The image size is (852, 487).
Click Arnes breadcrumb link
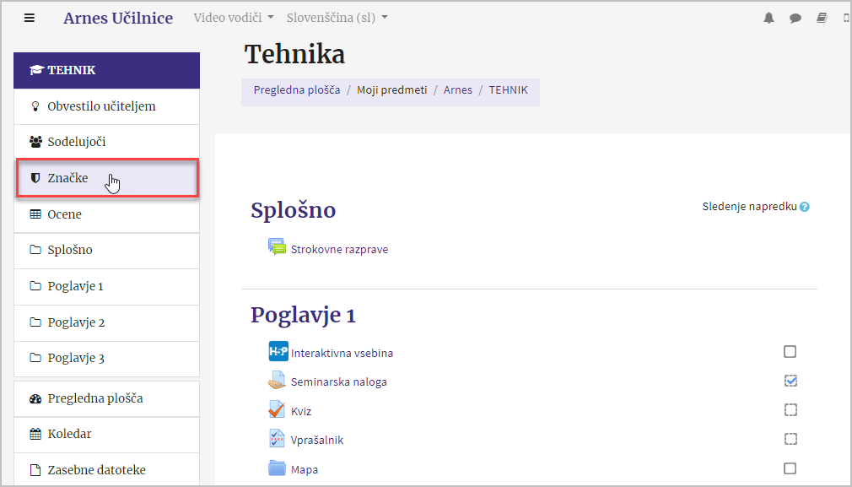457,90
